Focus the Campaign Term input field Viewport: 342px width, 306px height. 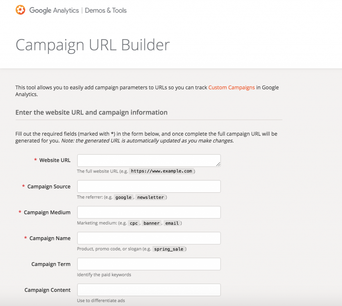149,264
